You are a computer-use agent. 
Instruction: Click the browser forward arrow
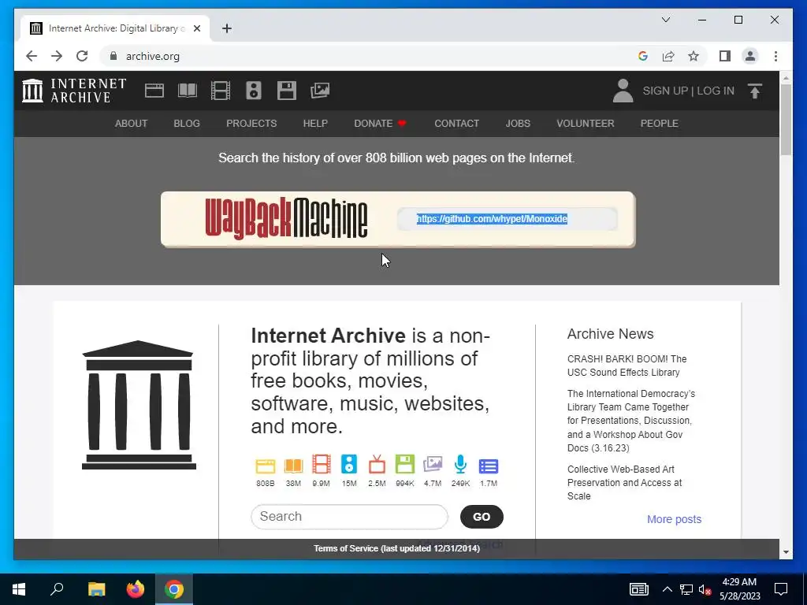point(57,56)
